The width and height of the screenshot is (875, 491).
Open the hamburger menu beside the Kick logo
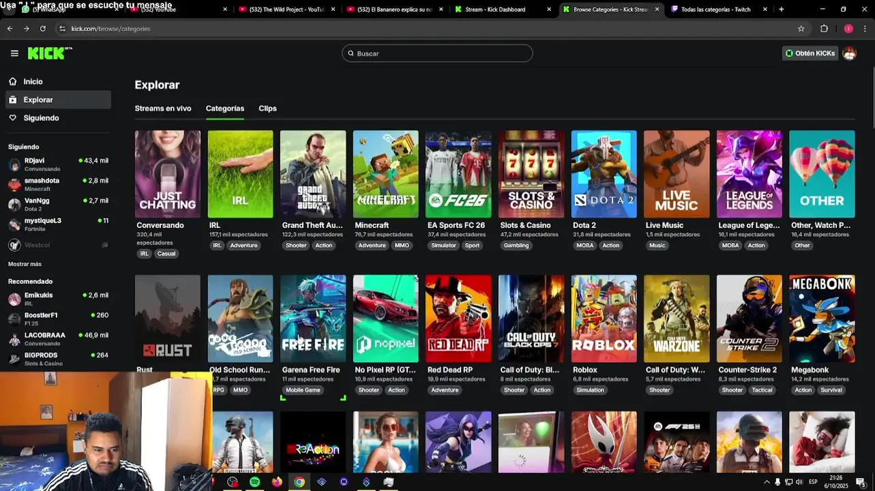point(14,53)
